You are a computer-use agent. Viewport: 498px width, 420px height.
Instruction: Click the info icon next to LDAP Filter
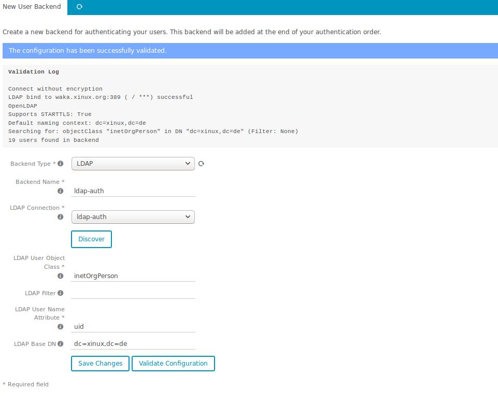pos(61,293)
